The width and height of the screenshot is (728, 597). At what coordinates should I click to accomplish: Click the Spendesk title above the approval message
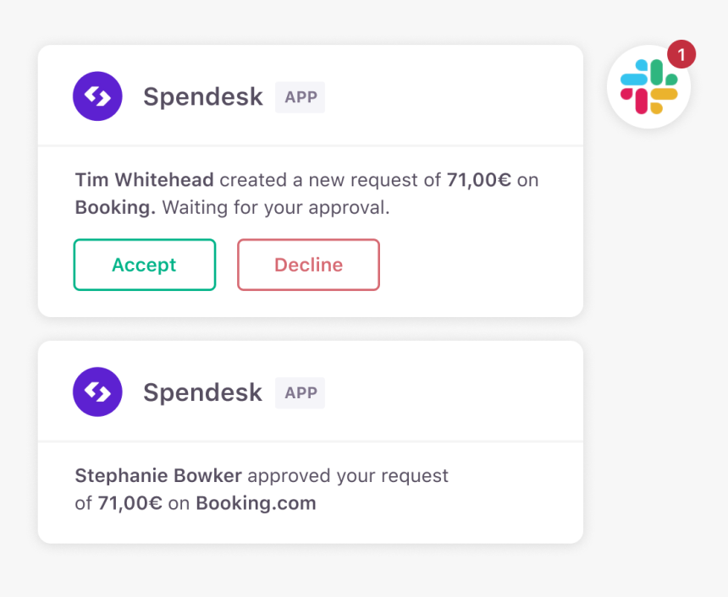tap(203, 393)
